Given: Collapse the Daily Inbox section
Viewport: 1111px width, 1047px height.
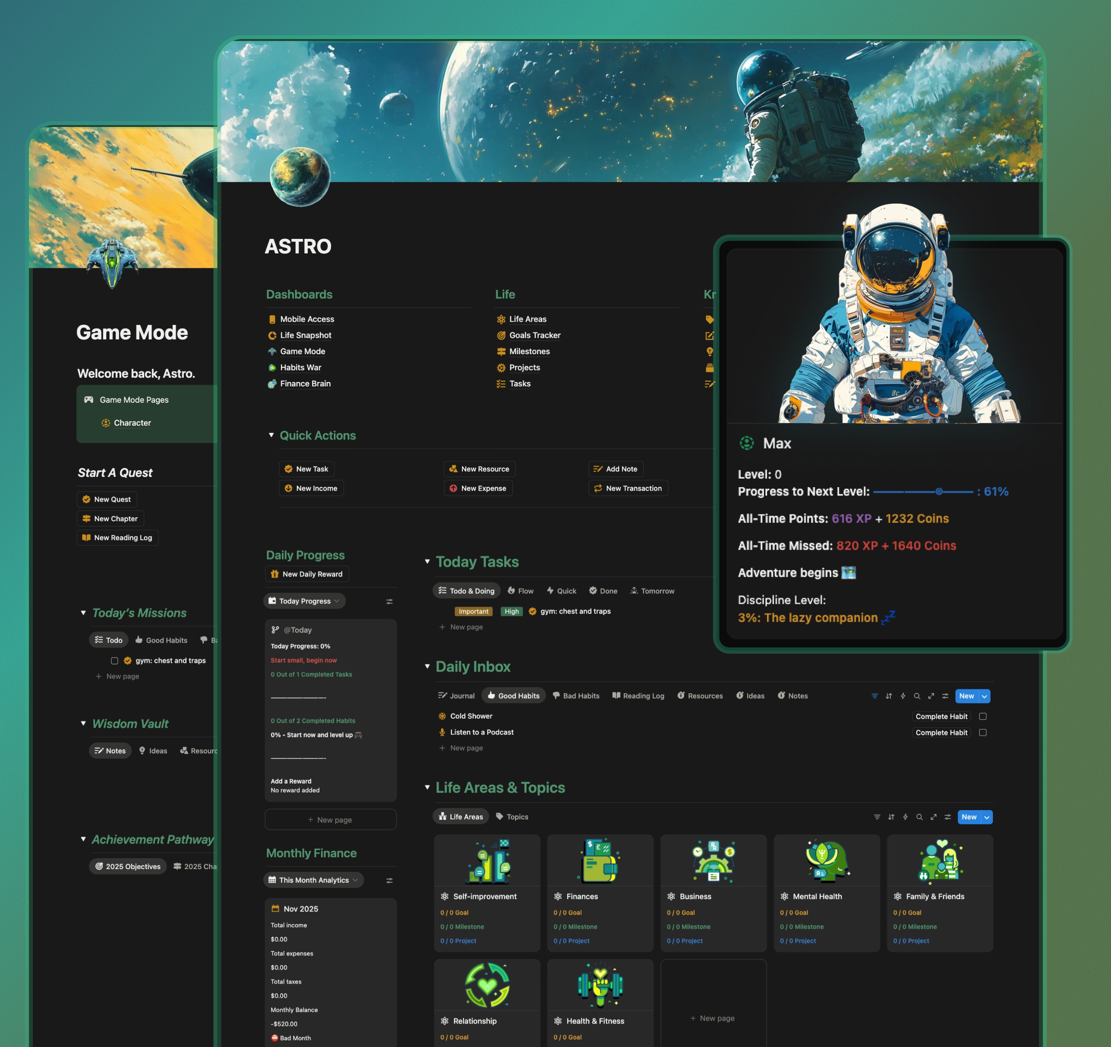Looking at the screenshot, I should click(x=427, y=666).
